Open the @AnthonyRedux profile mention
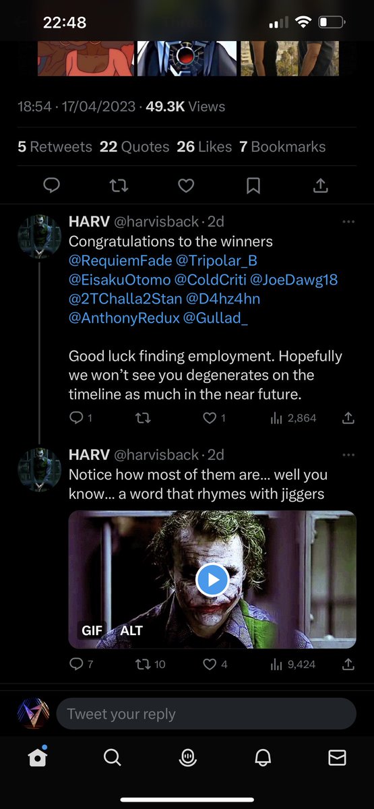 click(124, 317)
